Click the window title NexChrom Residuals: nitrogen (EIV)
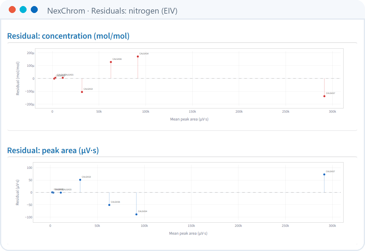 [x=112, y=11]
